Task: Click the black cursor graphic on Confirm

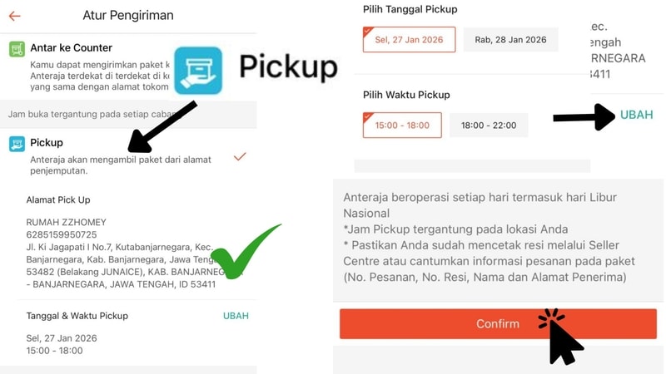Action: point(560,337)
